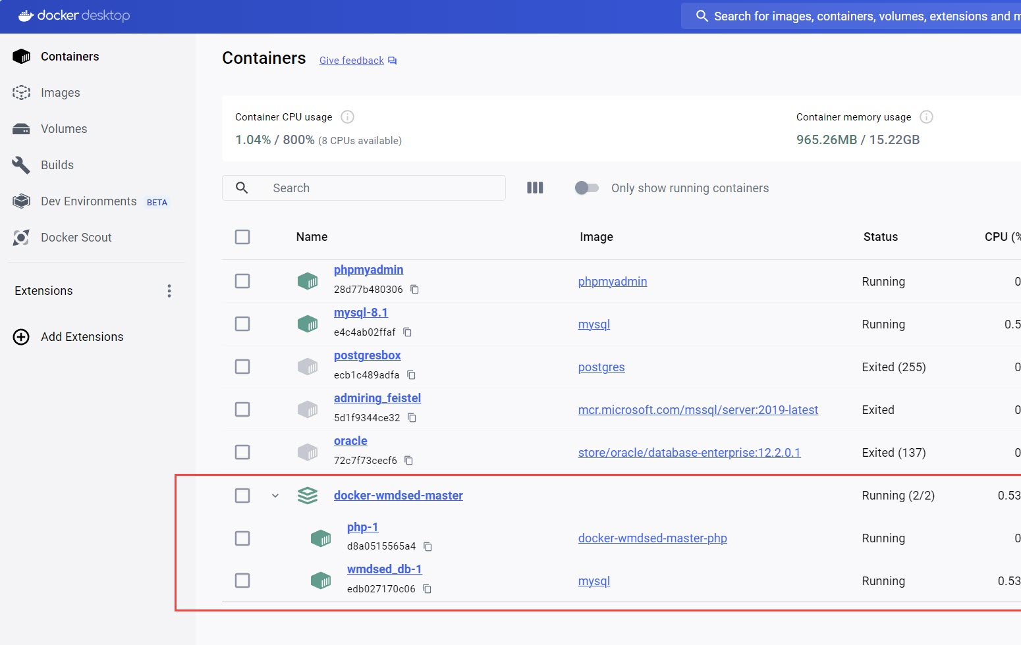Click the global search bar in header
This screenshot has width=1021, height=645.
(x=851, y=16)
